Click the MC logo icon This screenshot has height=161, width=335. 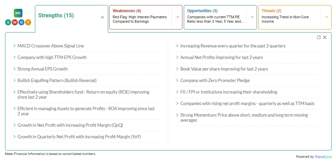click(18, 13)
